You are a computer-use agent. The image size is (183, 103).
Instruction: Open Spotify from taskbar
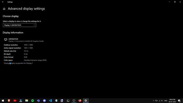(33, 100)
